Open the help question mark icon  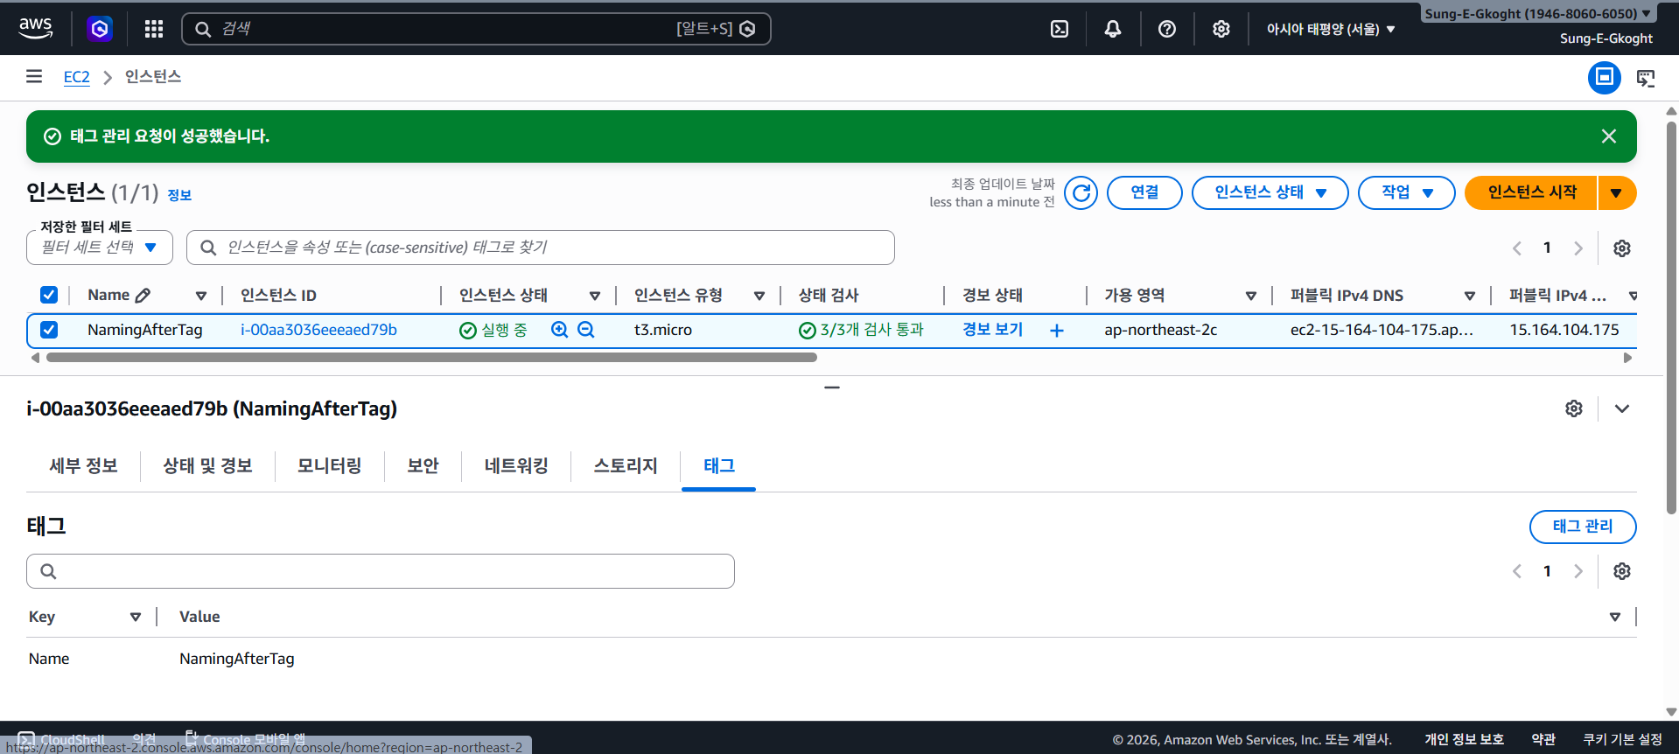point(1167,29)
